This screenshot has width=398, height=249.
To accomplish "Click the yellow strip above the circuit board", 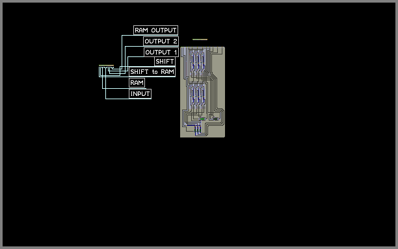I will point(200,40).
